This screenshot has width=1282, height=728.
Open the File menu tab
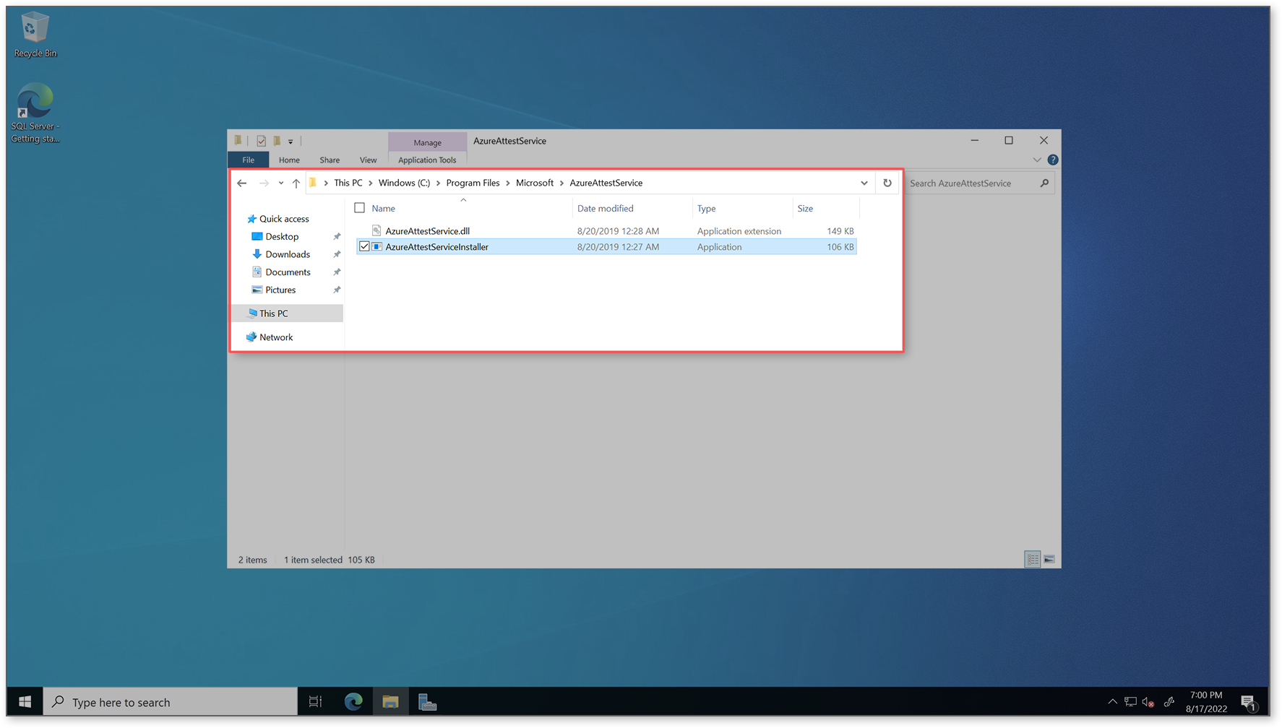[x=248, y=160]
